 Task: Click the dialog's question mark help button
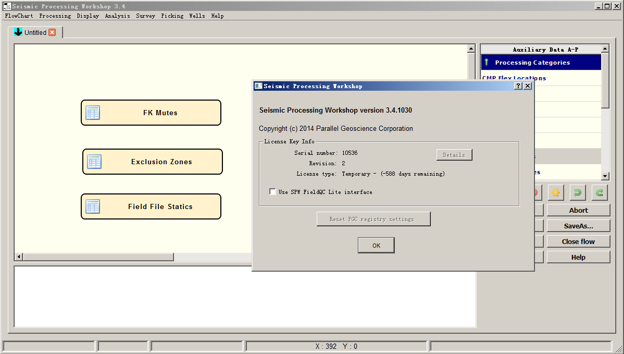coord(518,86)
